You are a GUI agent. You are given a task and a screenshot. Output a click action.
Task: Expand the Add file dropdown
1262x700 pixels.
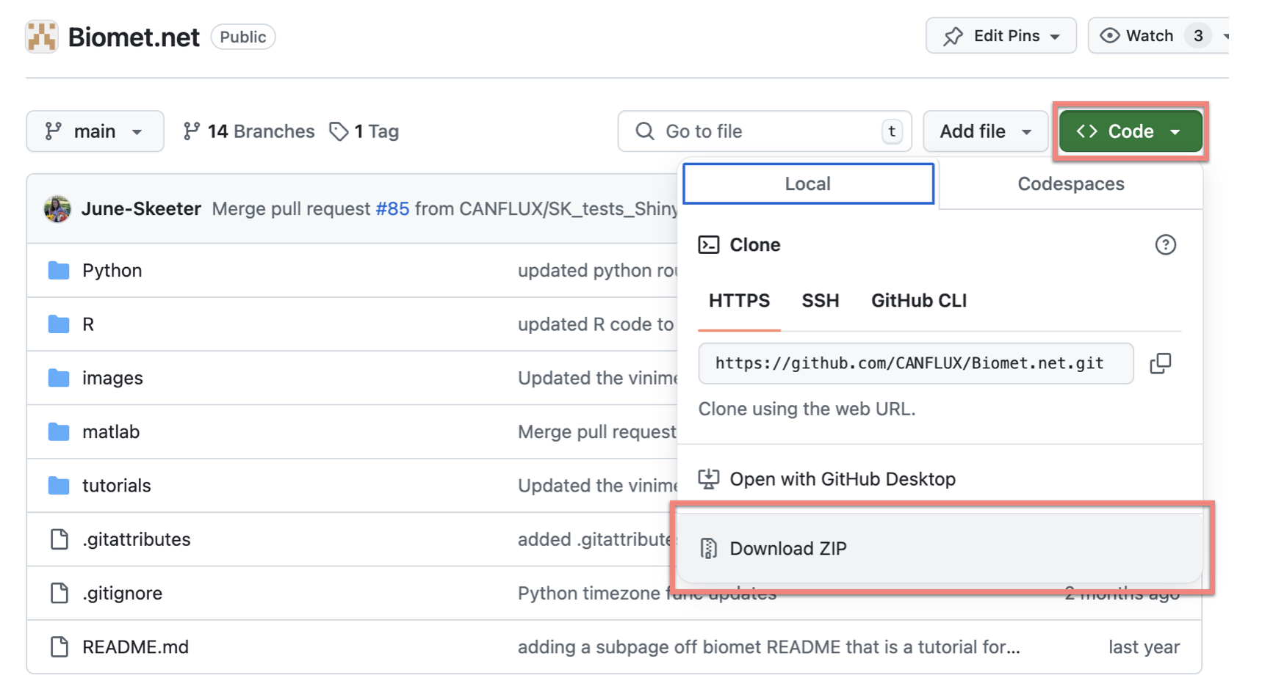[x=986, y=131]
